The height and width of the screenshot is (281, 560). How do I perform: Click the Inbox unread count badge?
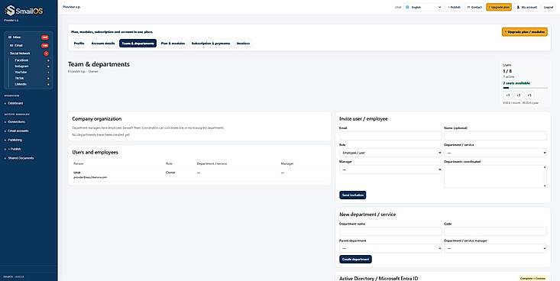pos(44,37)
